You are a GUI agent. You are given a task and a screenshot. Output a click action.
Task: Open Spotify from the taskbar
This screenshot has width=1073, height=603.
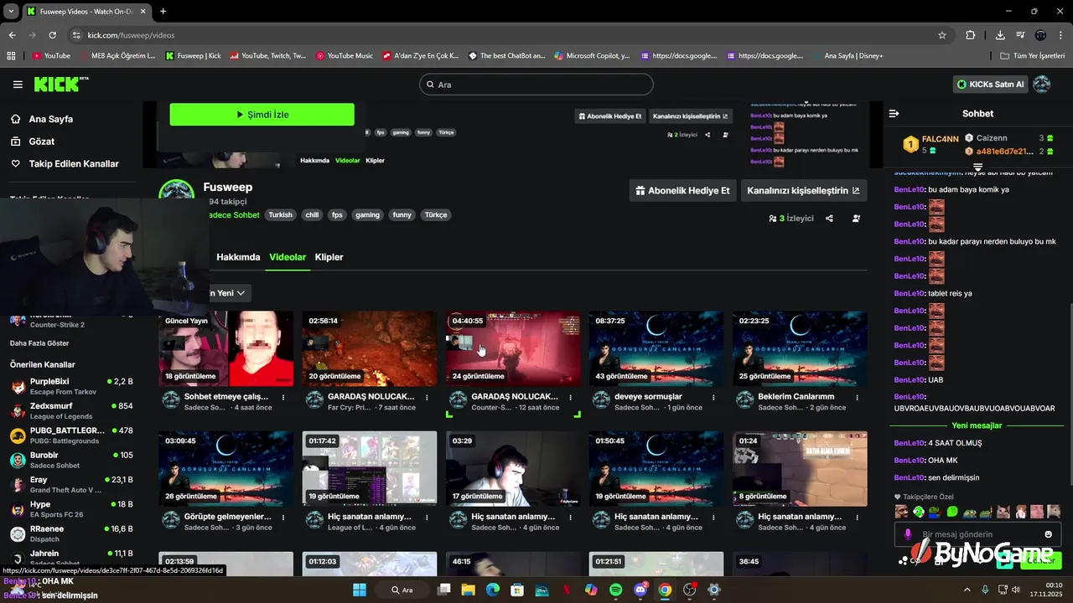[615, 590]
